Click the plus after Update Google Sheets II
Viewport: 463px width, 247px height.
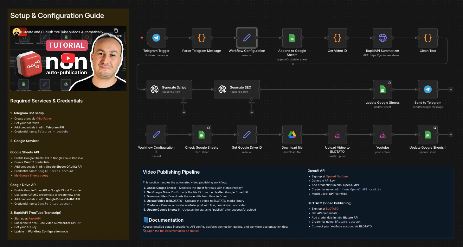pos(451,134)
